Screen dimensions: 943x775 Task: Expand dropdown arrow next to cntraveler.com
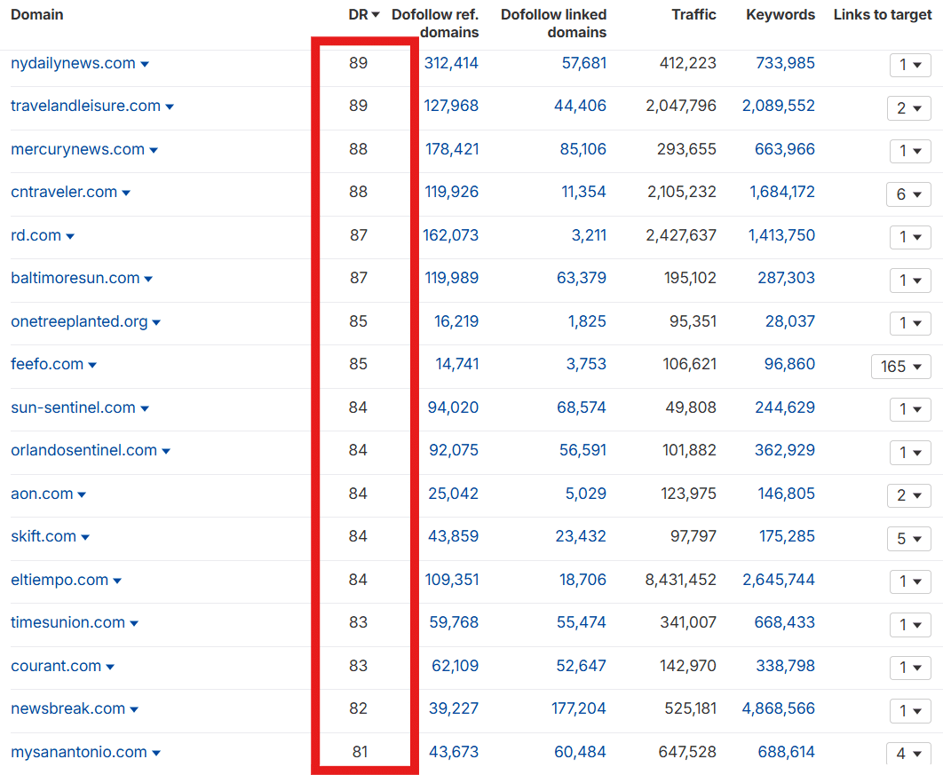click(x=126, y=193)
